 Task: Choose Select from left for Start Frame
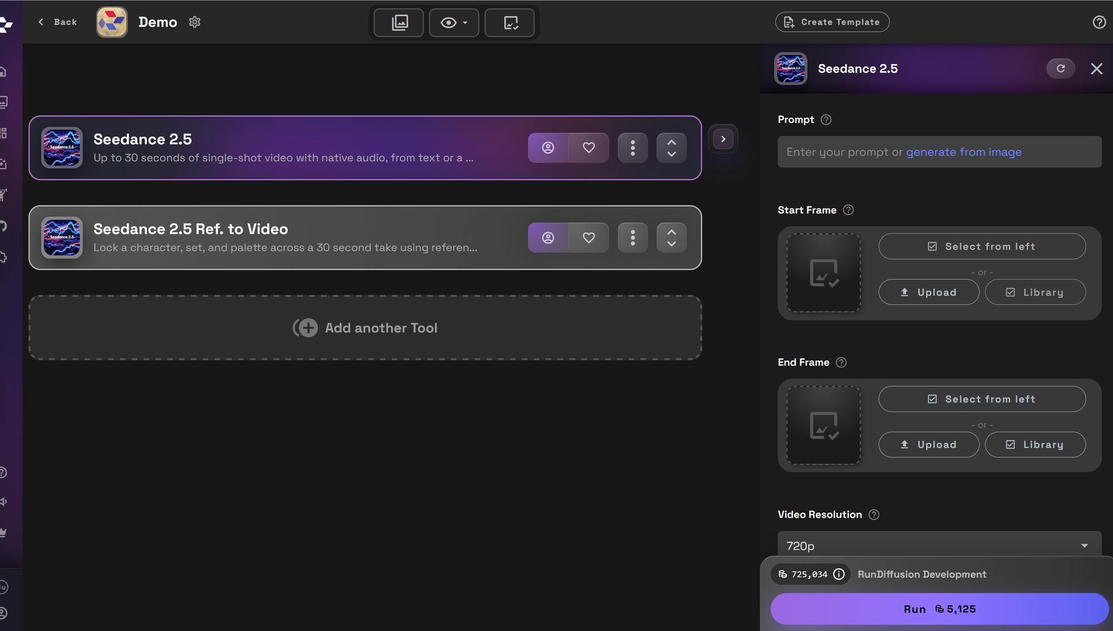click(982, 246)
